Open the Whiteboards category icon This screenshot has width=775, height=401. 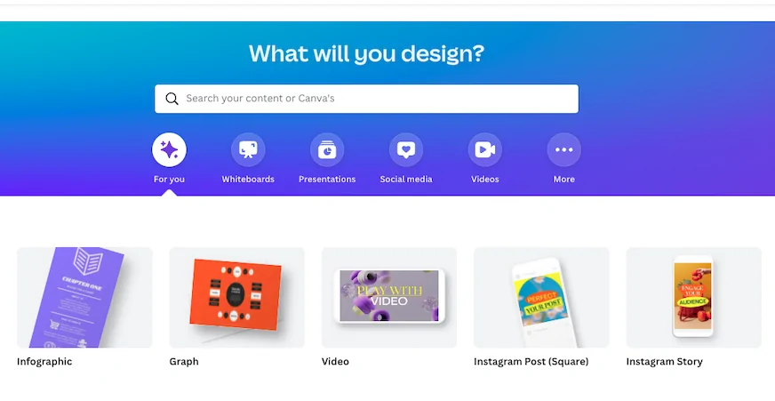(x=248, y=149)
